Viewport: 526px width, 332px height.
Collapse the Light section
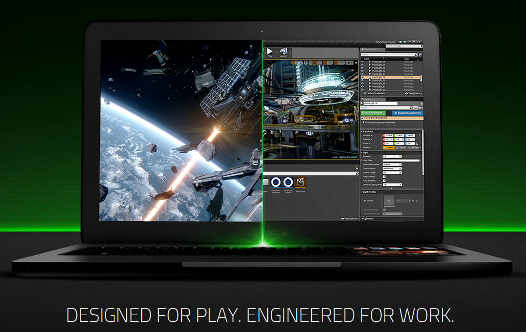(362, 153)
